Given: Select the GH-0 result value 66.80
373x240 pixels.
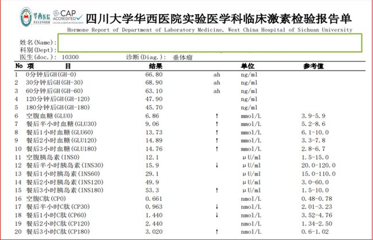Looking at the screenshot, I should pyautogui.click(x=155, y=75).
